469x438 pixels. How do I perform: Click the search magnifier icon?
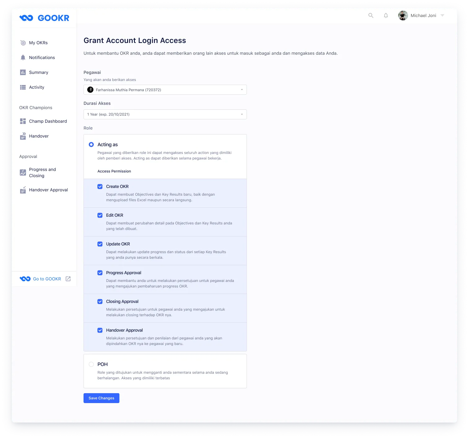pyautogui.click(x=371, y=15)
